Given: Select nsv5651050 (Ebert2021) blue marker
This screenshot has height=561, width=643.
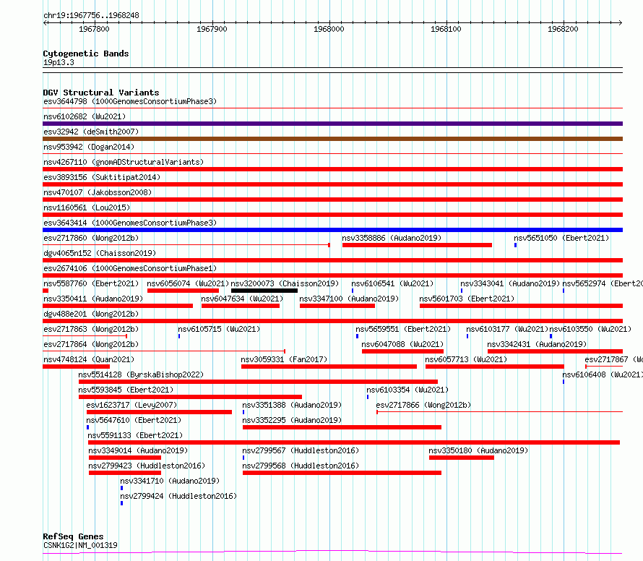Looking at the screenshot, I should pyautogui.click(x=515, y=245).
